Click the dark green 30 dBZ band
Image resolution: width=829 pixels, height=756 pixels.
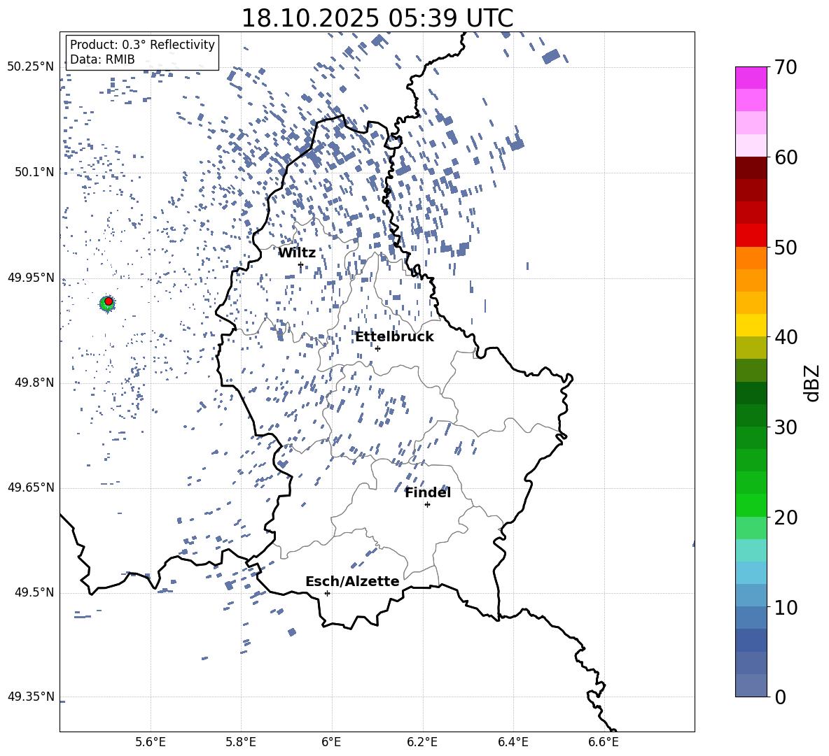coord(751,415)
